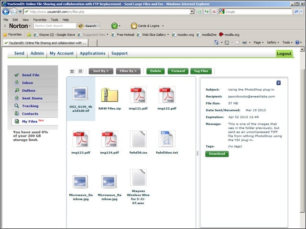Viewport: 306px width, 229px height.
Task: Click the IE Home icon in command bar
Action: (216, 42)
